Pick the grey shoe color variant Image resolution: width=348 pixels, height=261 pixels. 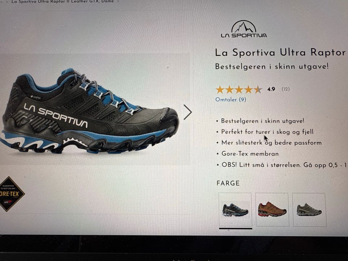[x=309, y=210]
